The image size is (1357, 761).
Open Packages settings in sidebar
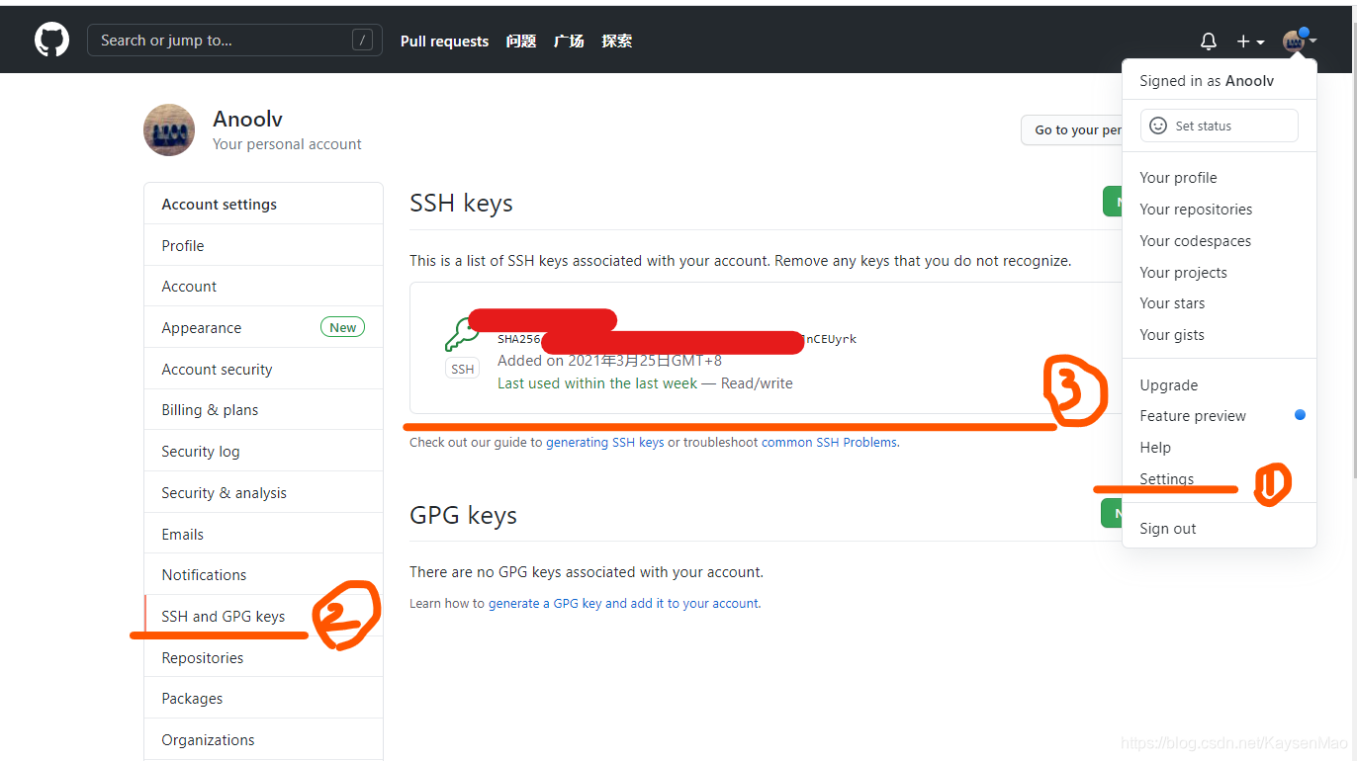(x=263, y=699)
